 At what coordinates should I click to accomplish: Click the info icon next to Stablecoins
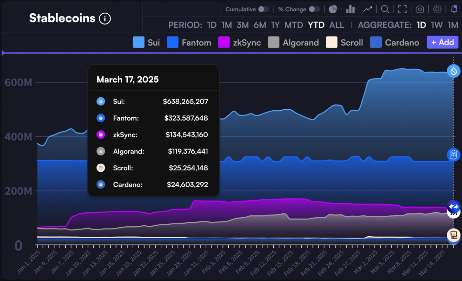coord(105,18)
